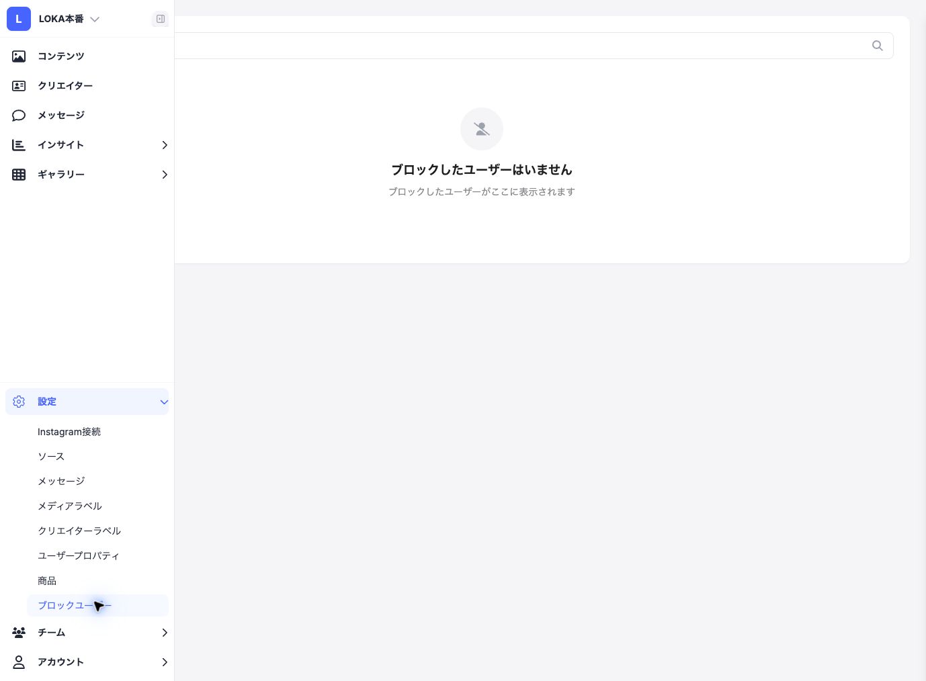Select the ブロックユーザー settings item
The image size is (926, 681).
97,606
